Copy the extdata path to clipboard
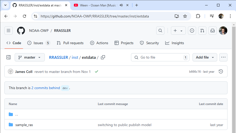236x133 pixels. (x=103, y=57)
